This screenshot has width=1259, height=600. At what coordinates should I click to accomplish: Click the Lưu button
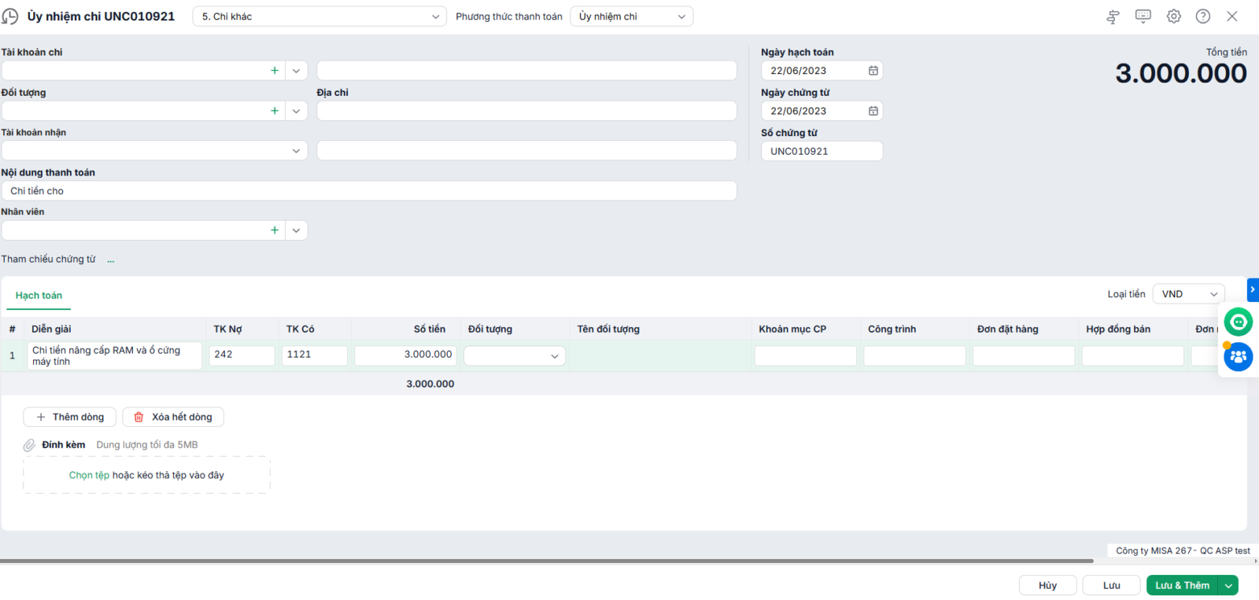pos(1111,586)
